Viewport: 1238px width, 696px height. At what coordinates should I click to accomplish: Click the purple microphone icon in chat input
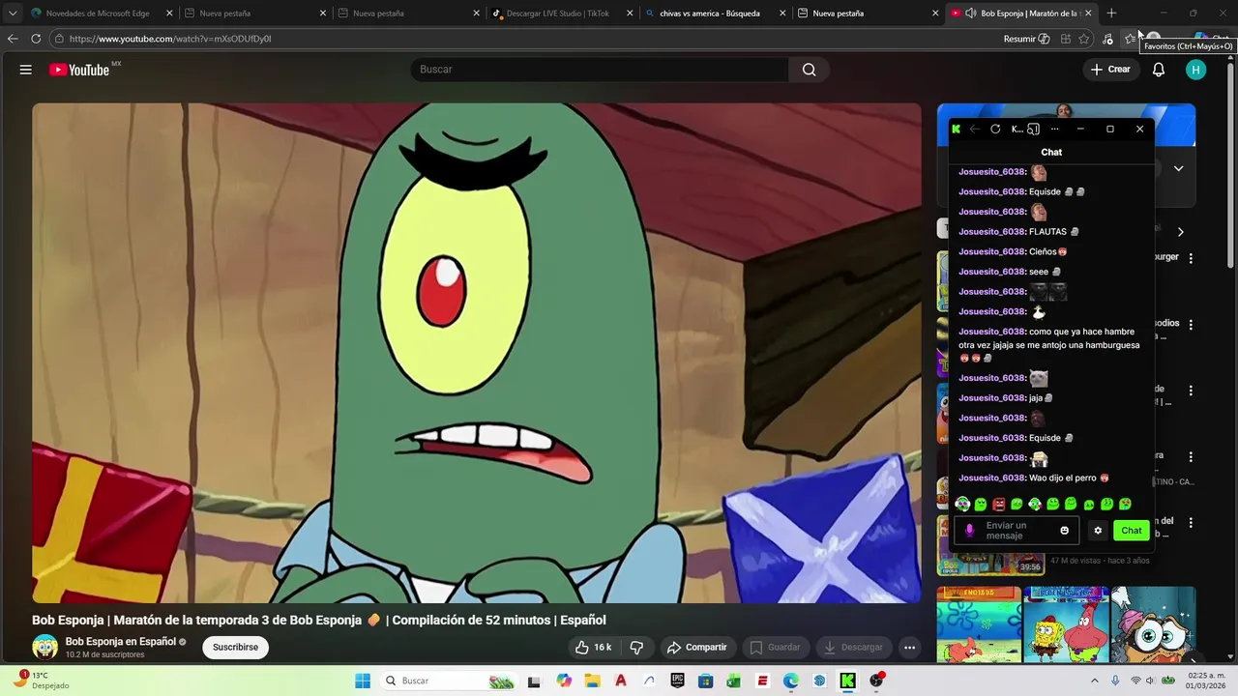tap(970, 531)
